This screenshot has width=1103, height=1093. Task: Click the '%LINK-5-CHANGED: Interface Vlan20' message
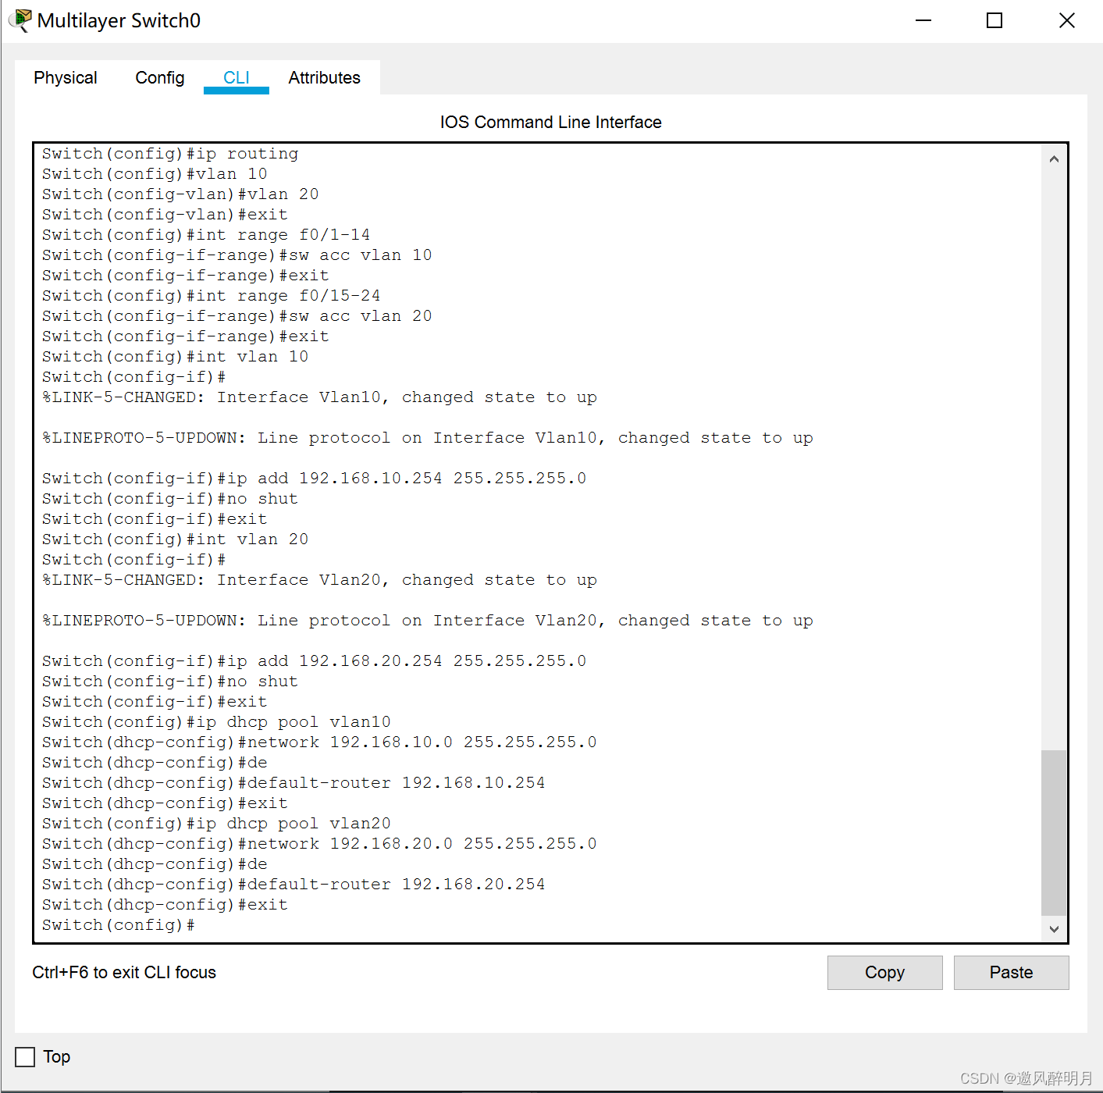320,580
